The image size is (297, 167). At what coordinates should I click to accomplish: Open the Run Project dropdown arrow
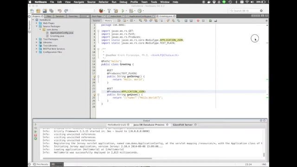tap(126, 11)
